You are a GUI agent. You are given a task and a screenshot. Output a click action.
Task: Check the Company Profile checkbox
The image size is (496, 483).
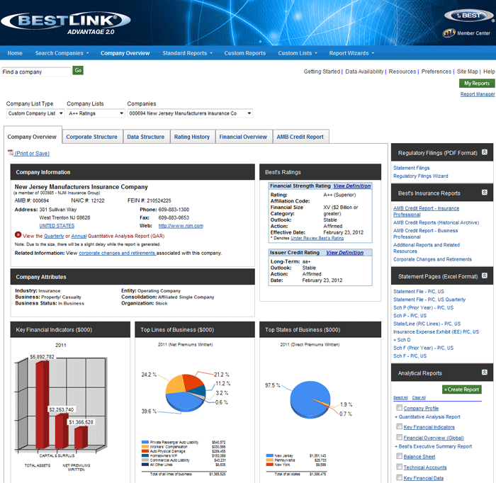(399, 408)
